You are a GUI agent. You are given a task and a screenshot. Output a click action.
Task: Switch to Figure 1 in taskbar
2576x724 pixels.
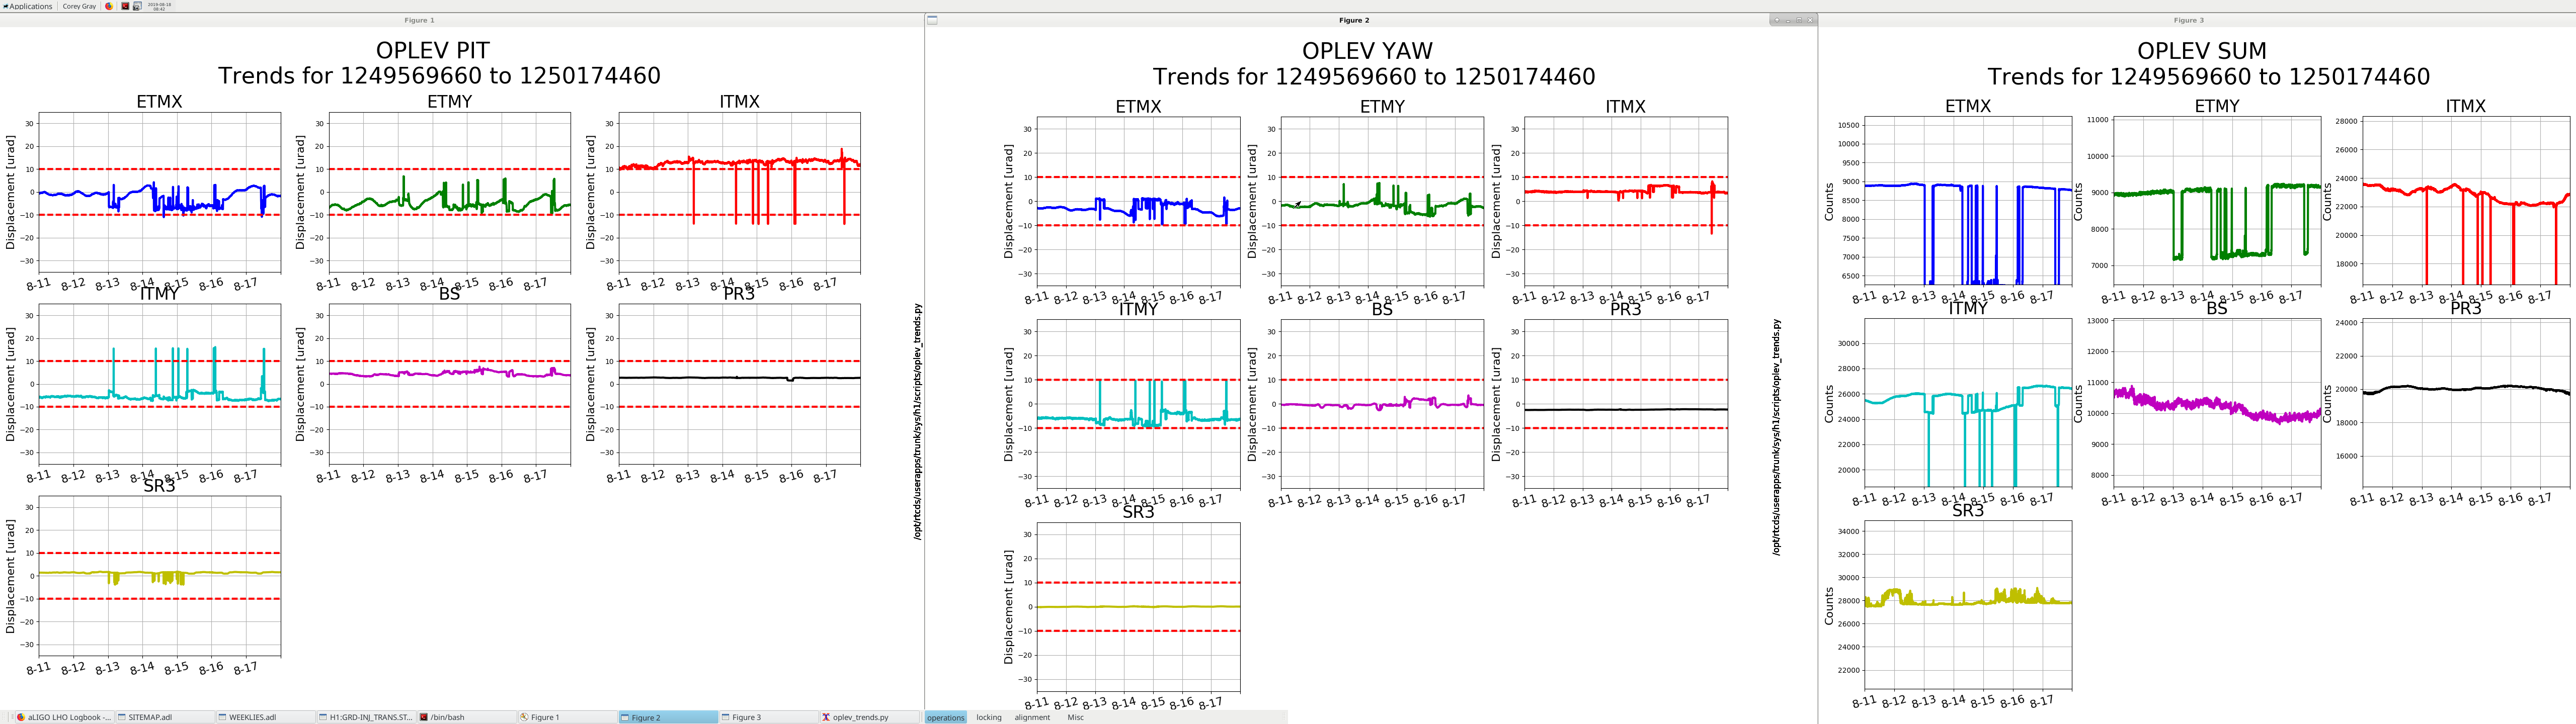click(x=568, y=717)
